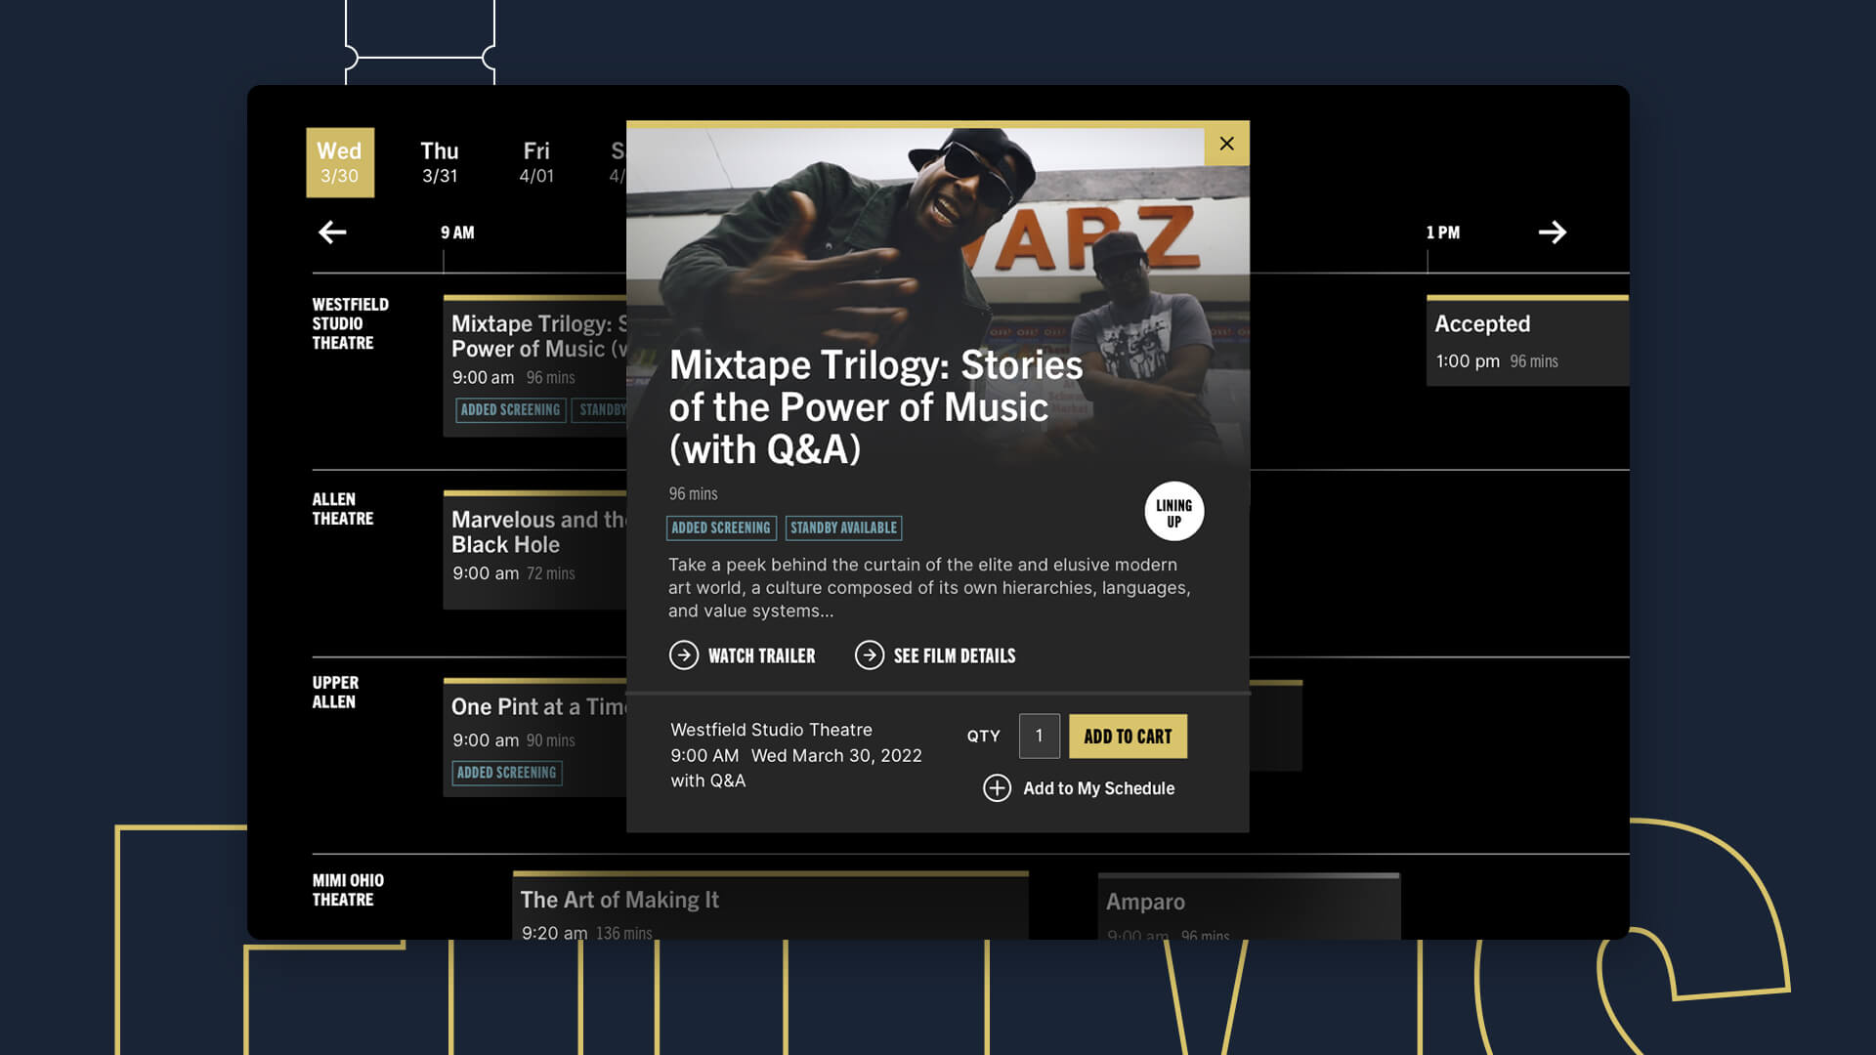Open The Art of Making It card

click(770, 906)
